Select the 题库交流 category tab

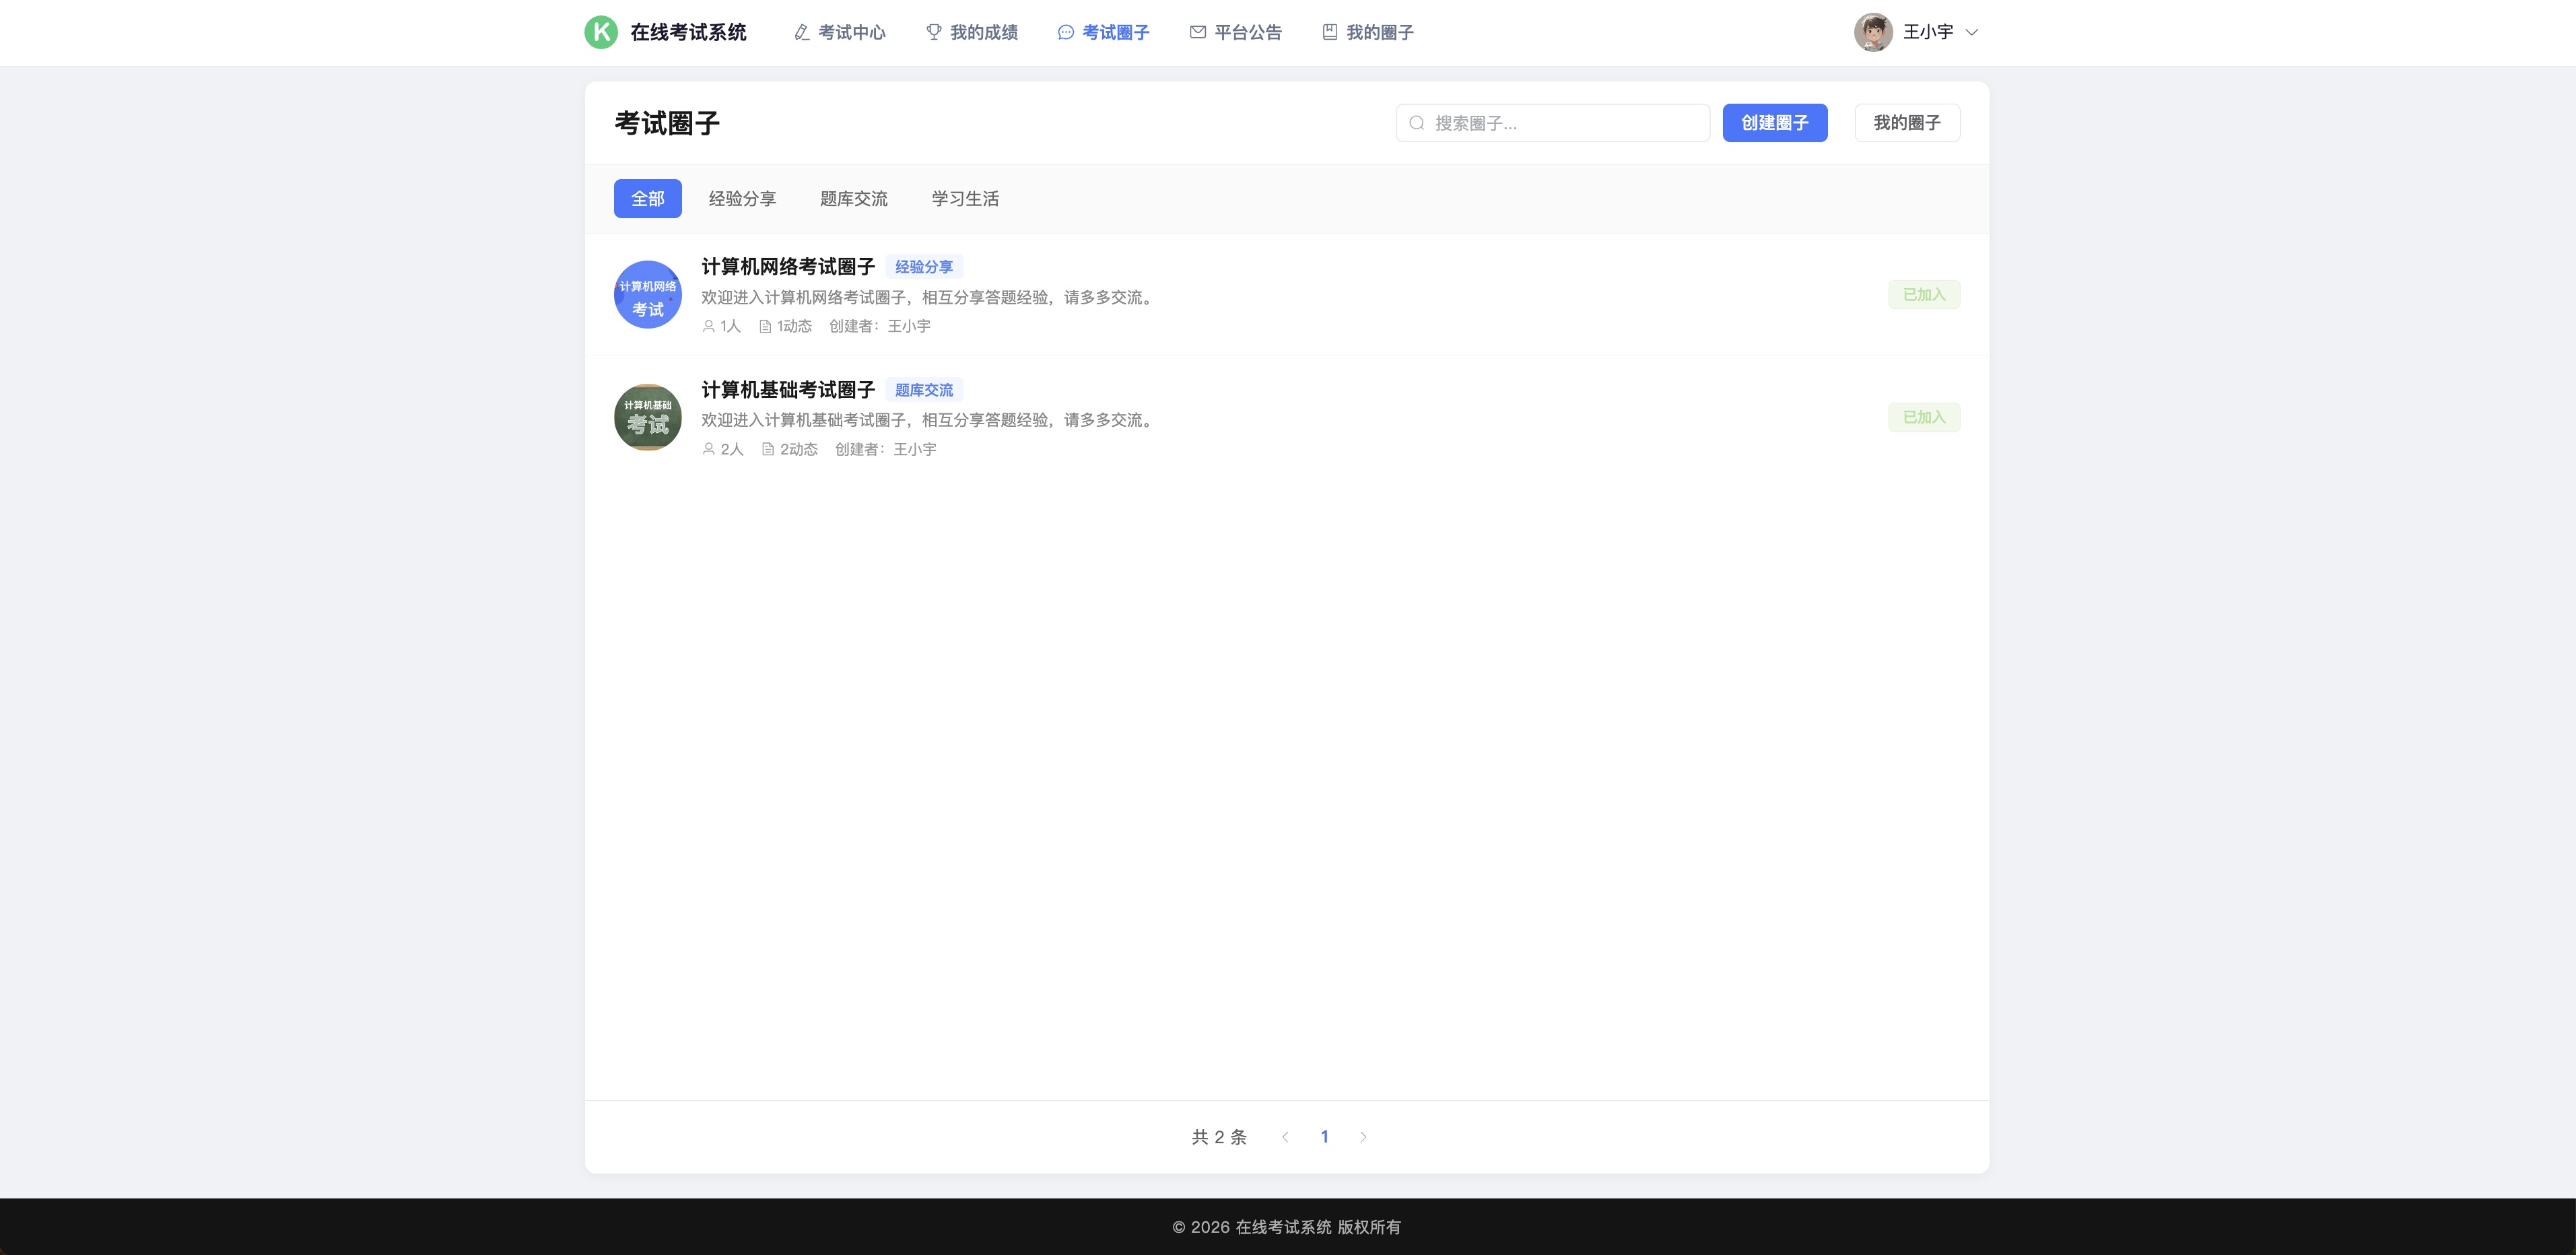(854, 198)
